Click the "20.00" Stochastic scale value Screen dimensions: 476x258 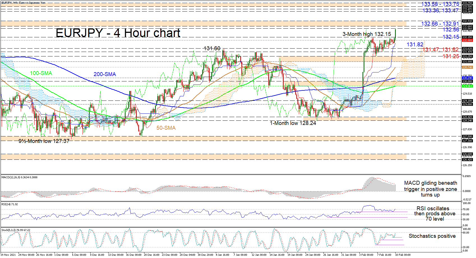click(466, 247)
